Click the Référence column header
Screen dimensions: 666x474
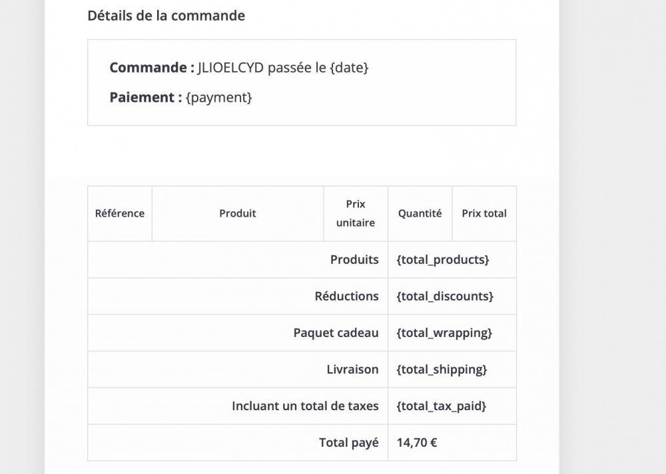tap(120, 213)
